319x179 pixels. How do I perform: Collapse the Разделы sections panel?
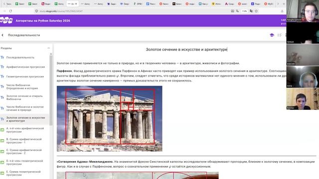pos(49,48)
